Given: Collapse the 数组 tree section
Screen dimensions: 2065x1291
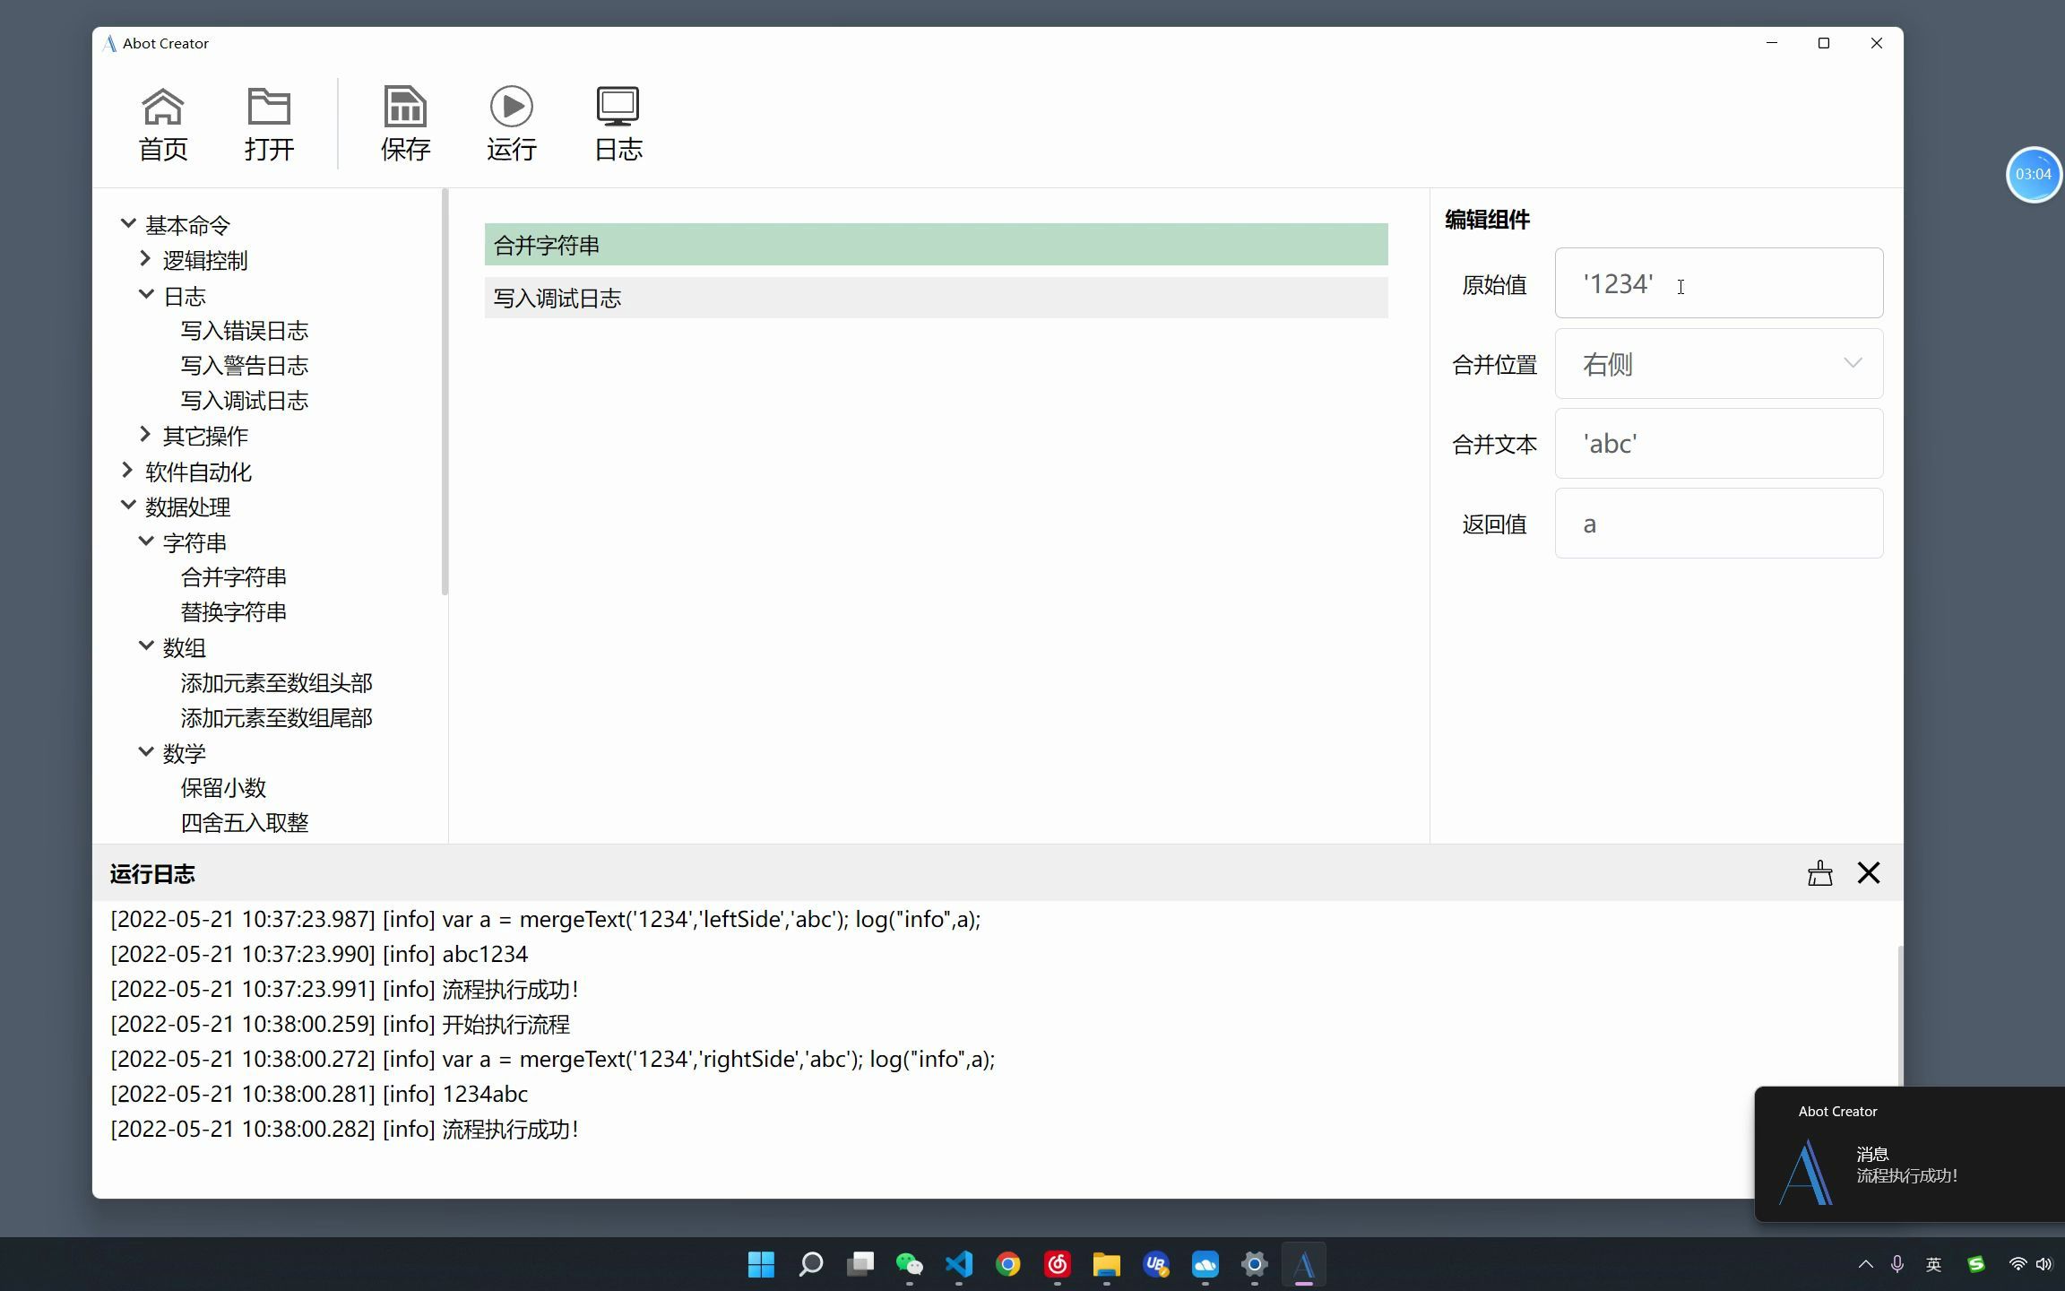Looking at the screenshot, I should coord(146,647).
